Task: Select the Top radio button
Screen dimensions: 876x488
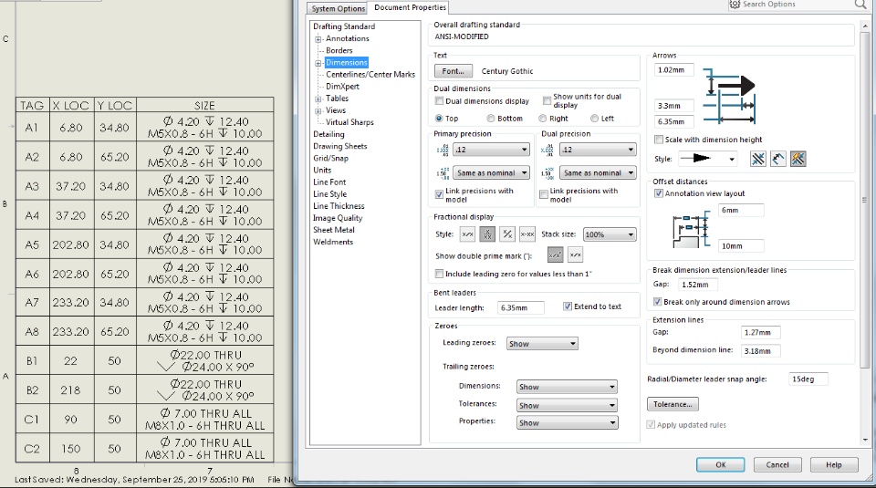Action: point(439,119)
